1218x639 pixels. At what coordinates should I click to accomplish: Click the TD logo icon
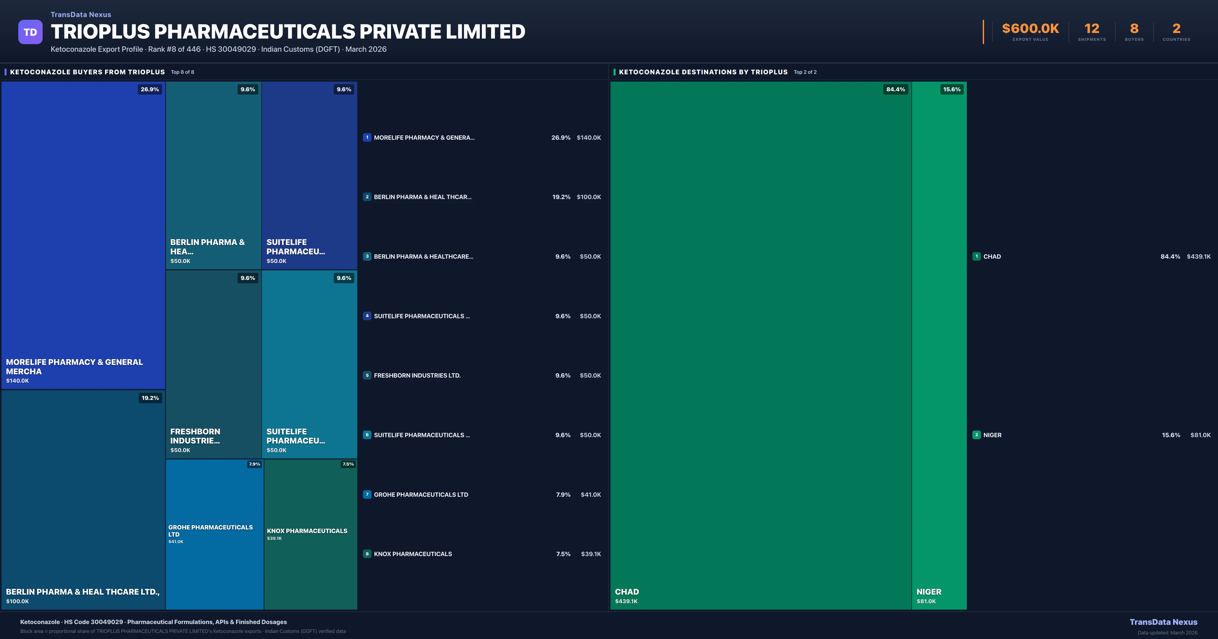(x=30, y=32)
